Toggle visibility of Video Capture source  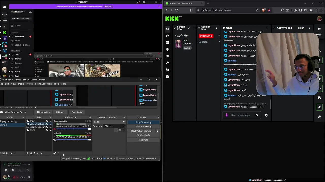[47, 124]
